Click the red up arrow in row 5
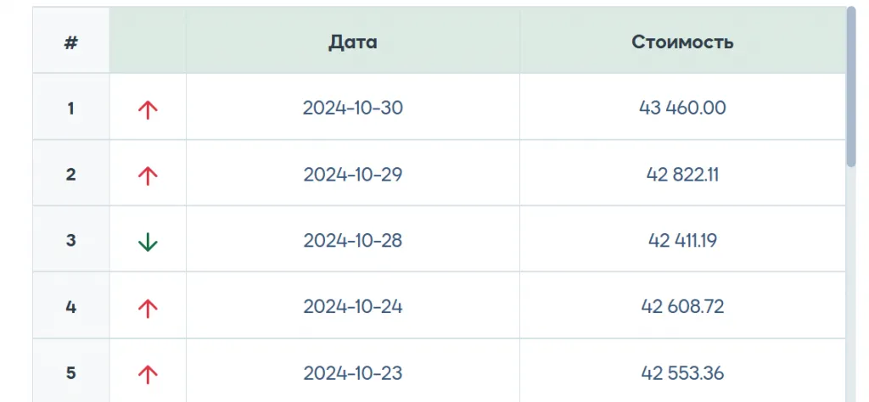869x402 pixels. [148, 373]
